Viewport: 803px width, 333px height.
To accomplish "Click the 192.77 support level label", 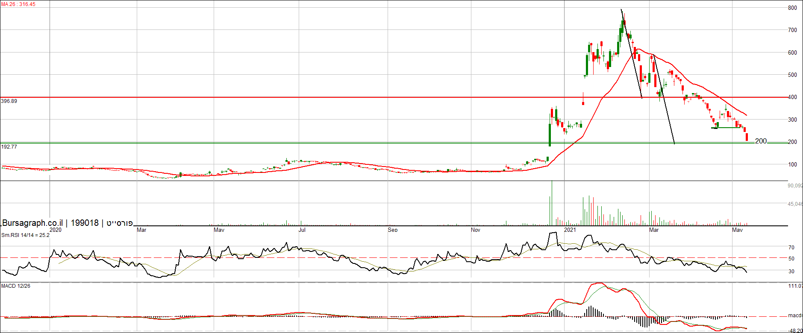I will pyautogui.click(x=9, y=147).
